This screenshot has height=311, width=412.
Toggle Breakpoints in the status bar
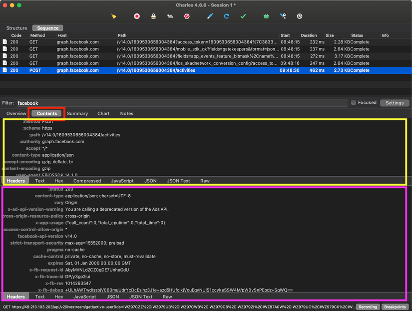click(x=395, y=307)
